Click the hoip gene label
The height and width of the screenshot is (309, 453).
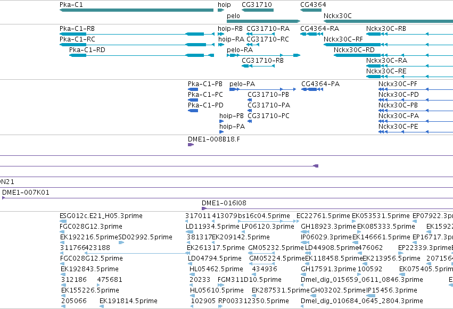[x=224, y=5]
